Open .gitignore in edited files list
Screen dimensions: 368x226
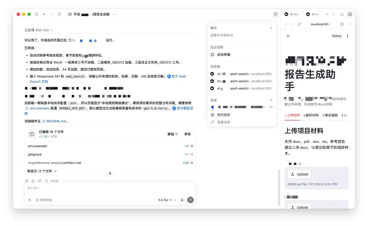pyautogui.click(x=110, y=154)
